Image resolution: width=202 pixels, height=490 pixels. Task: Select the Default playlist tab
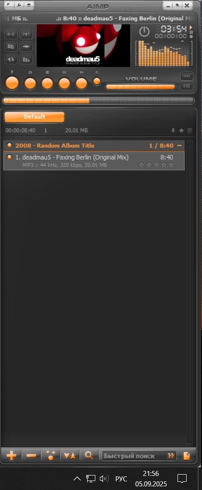tap(34, 117)
